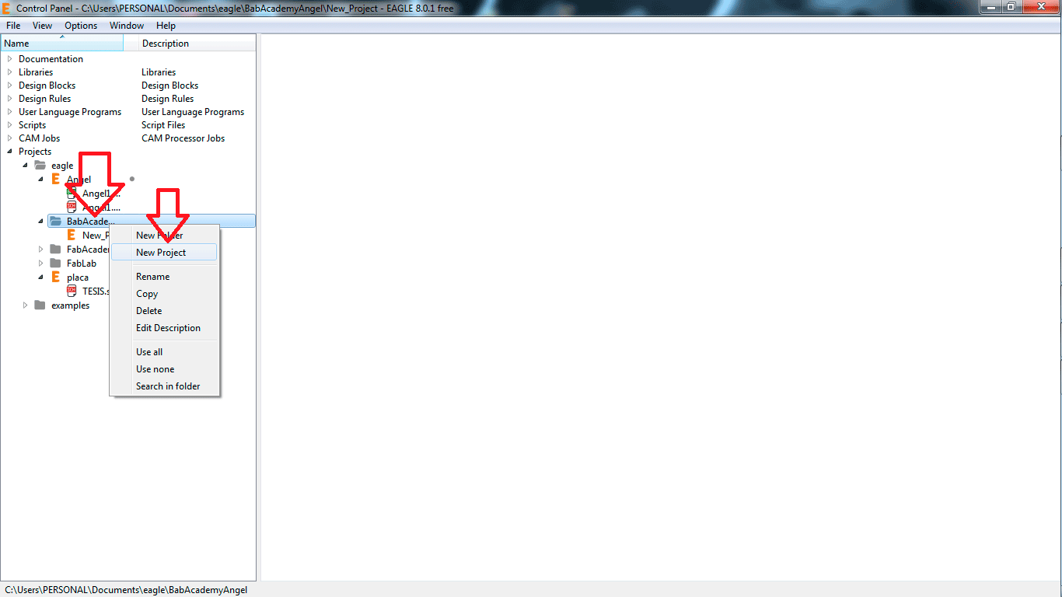Expand the Documentation tree node
Image resolution: width=1062 pixels, height=597 pixels.
pos(9,59)
